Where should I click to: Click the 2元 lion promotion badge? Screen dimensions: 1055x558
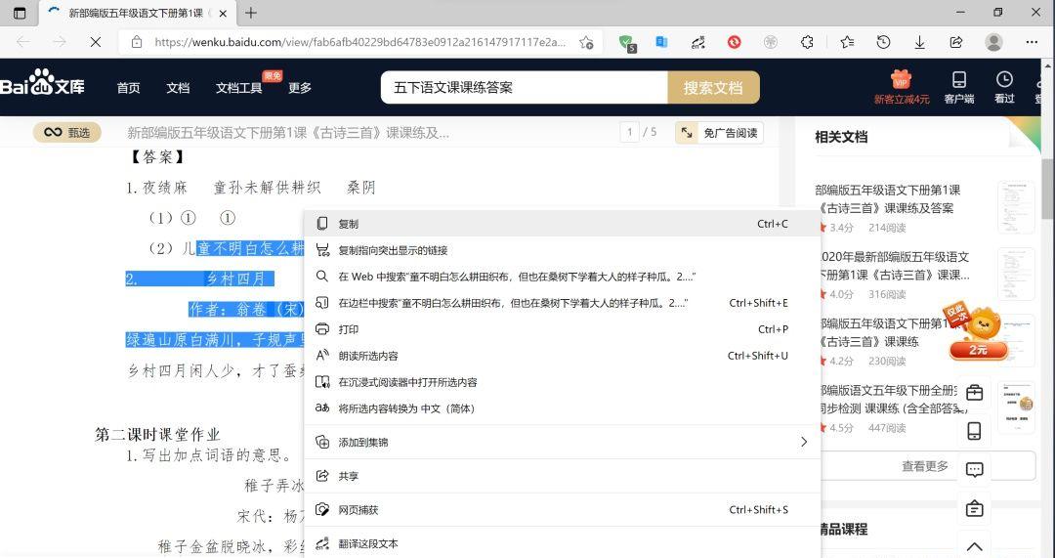[x=979, y=332]
